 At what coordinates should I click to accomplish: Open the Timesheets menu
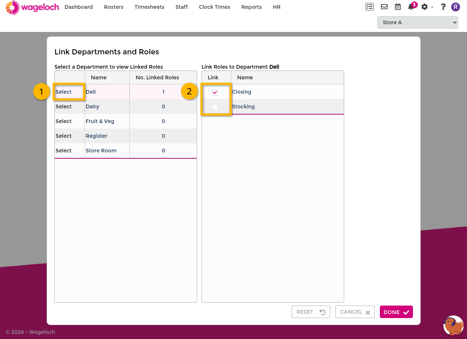pyautogui.click(x=149, y=7)
